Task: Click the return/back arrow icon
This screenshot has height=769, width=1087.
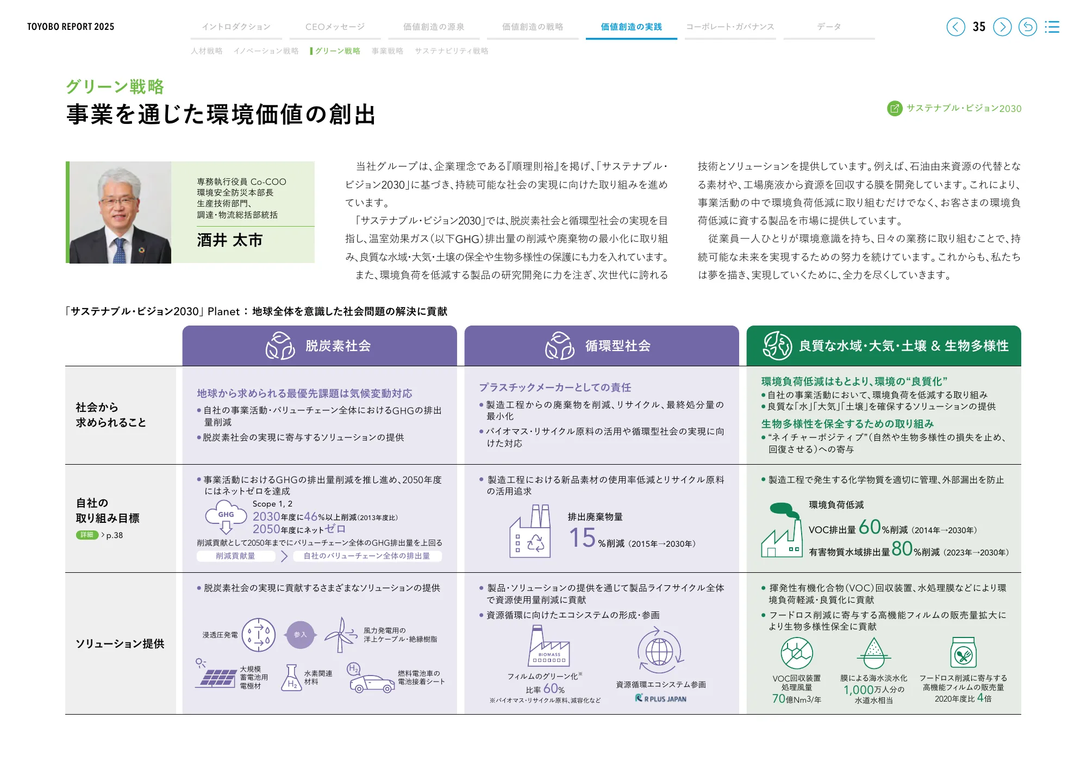Action: pyautogui.click(x=1028, y=26)
